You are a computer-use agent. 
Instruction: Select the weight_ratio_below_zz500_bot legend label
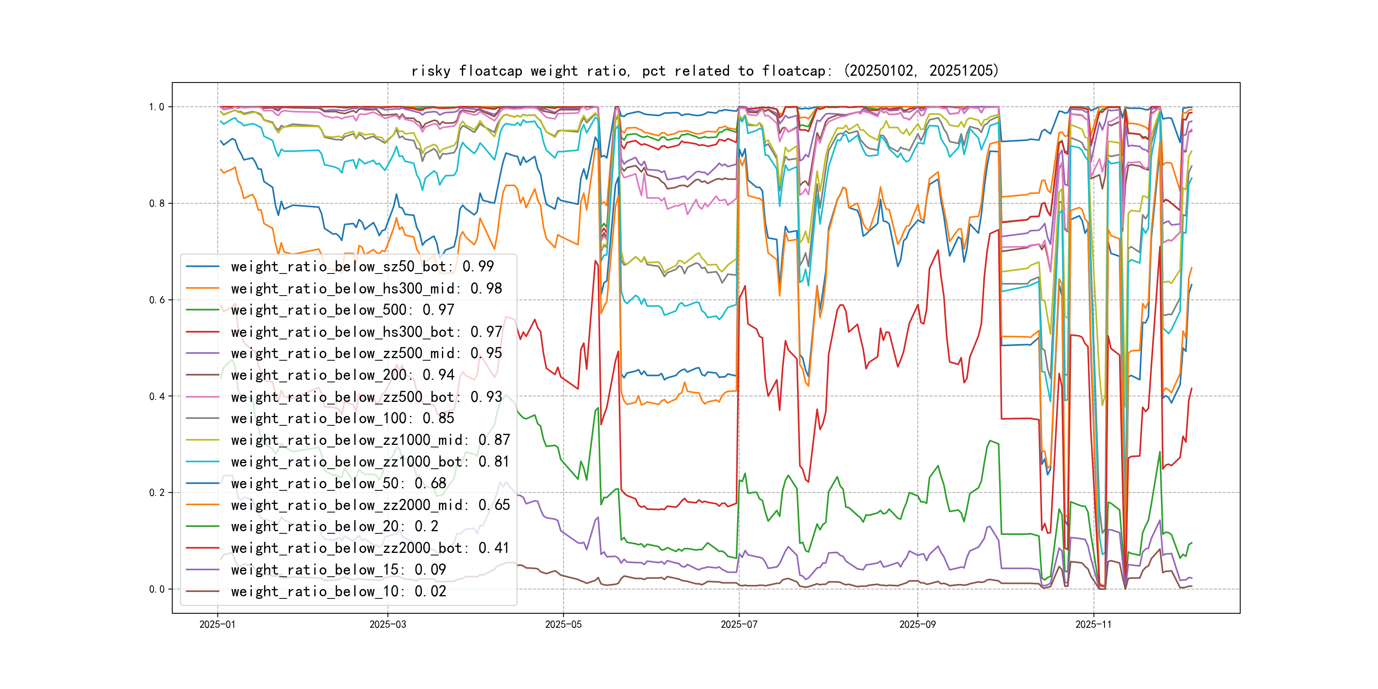click(x=366, y=397)
